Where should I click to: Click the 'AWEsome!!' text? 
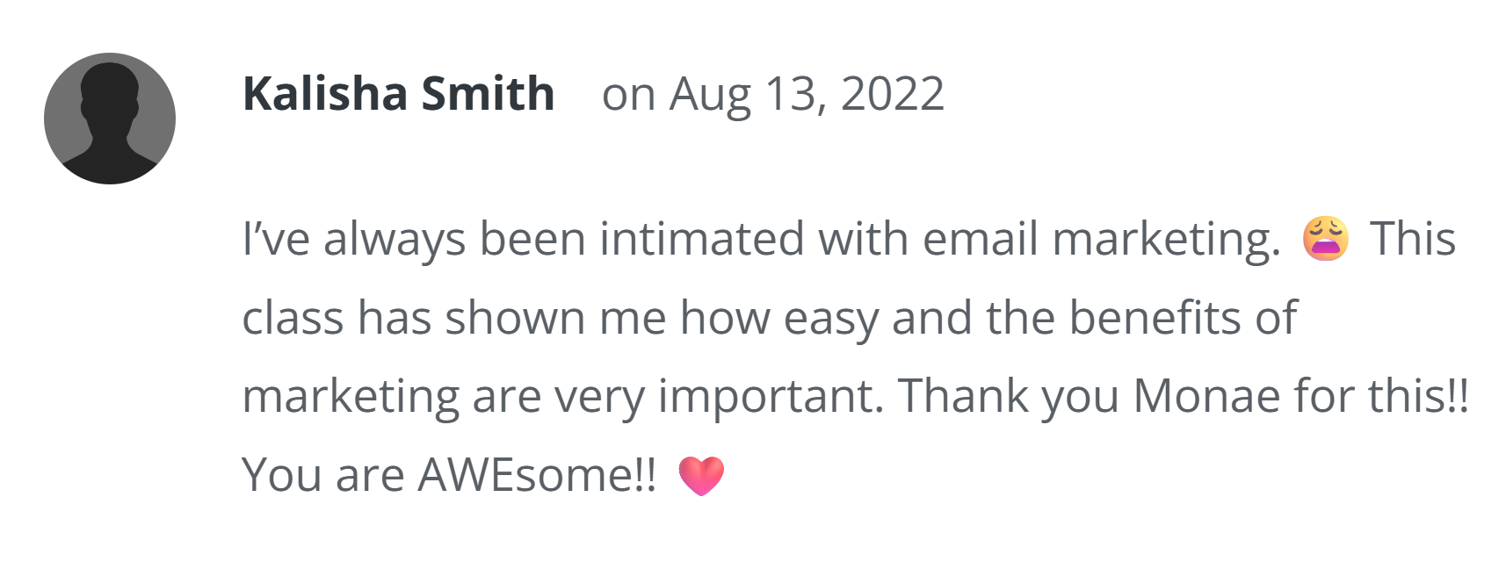(537, 475)
